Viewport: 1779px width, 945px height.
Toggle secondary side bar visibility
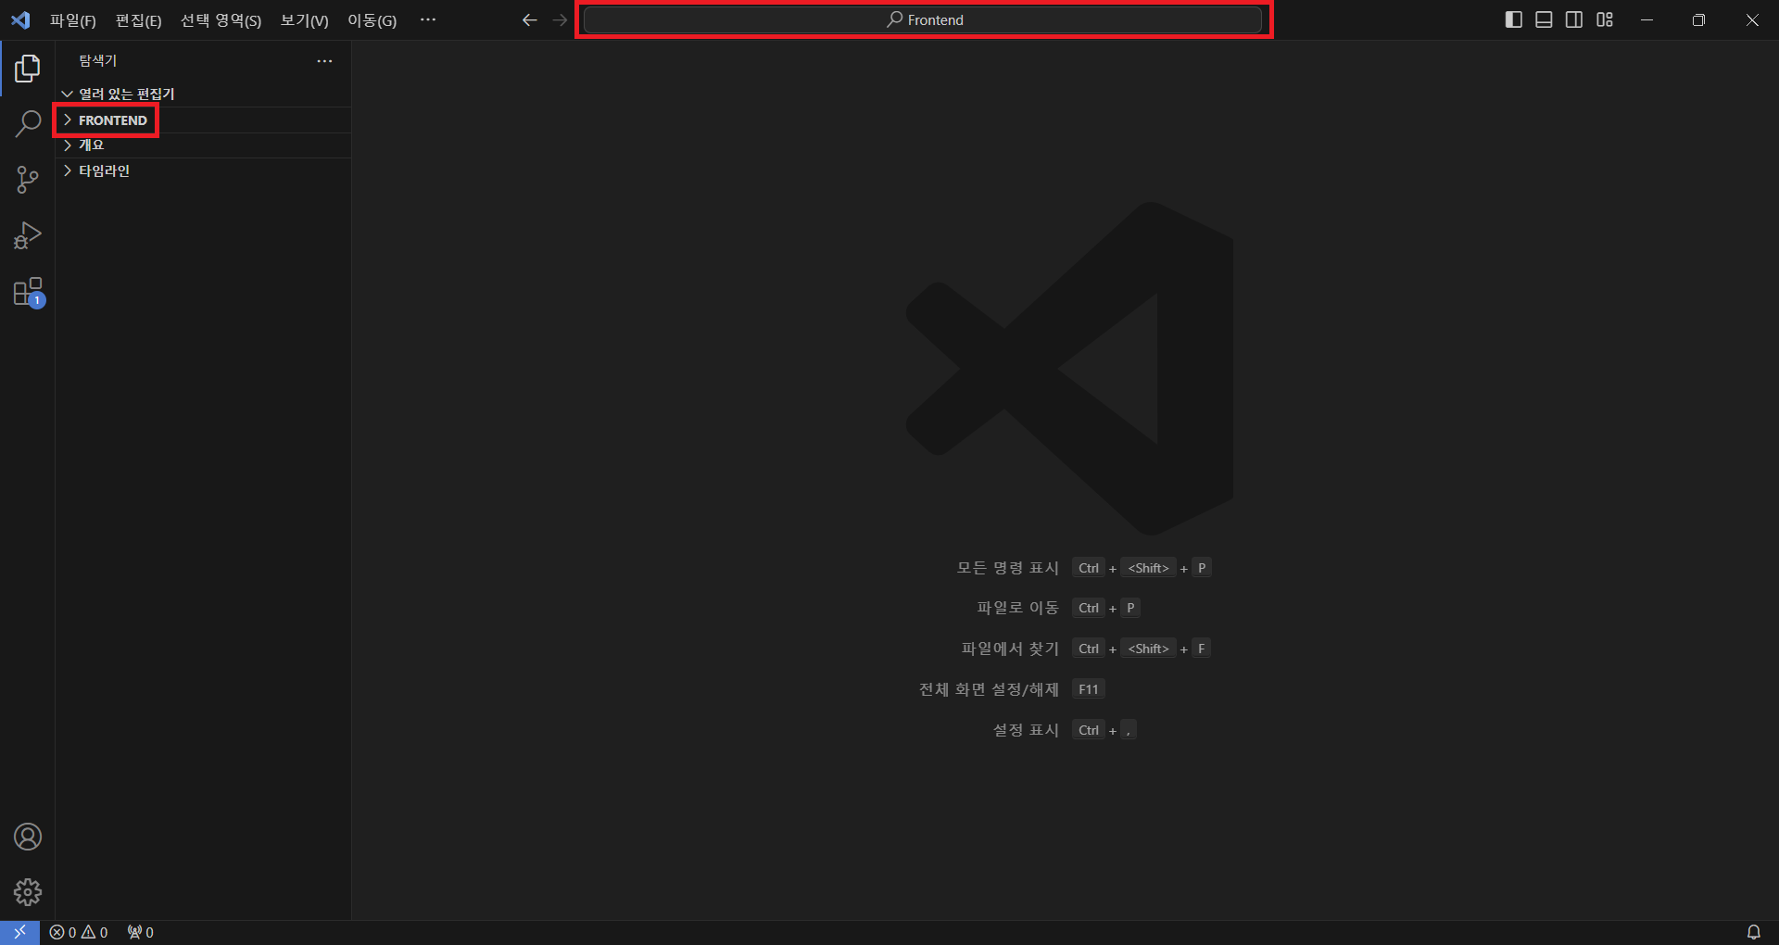click(x=1574, y=19)
